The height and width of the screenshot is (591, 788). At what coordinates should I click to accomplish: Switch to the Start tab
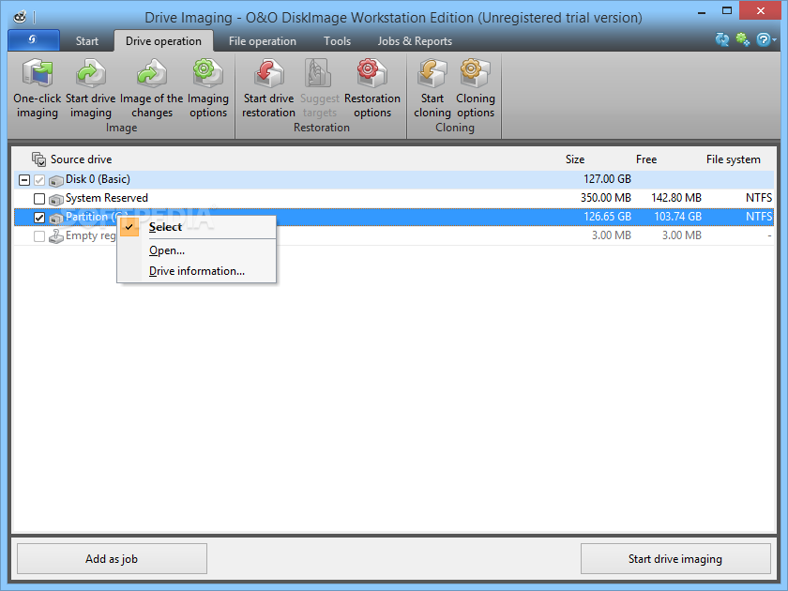[x=87, y=41]
